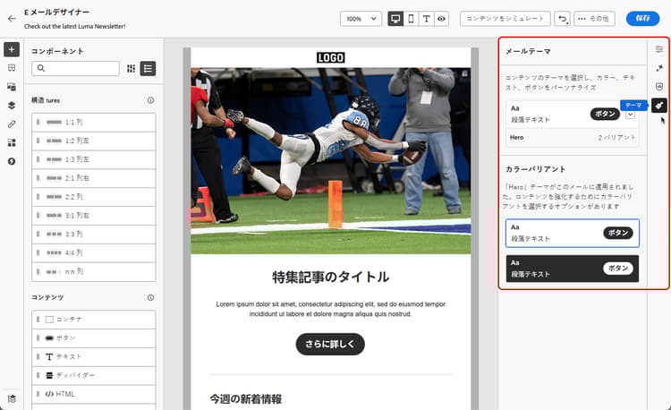
Task: Open the fragments grid icon in left rail
Action: tap(12, 142)
